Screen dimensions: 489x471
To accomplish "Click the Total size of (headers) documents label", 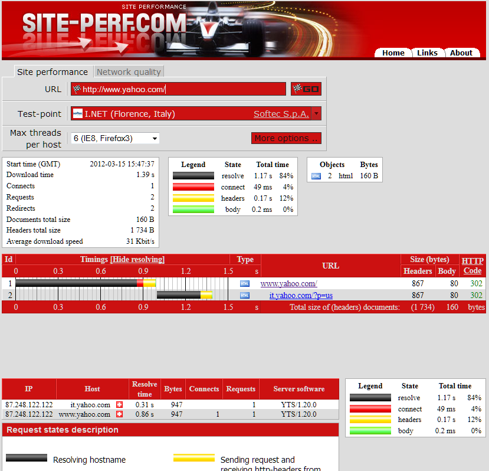I will click(x=344, y=307).
